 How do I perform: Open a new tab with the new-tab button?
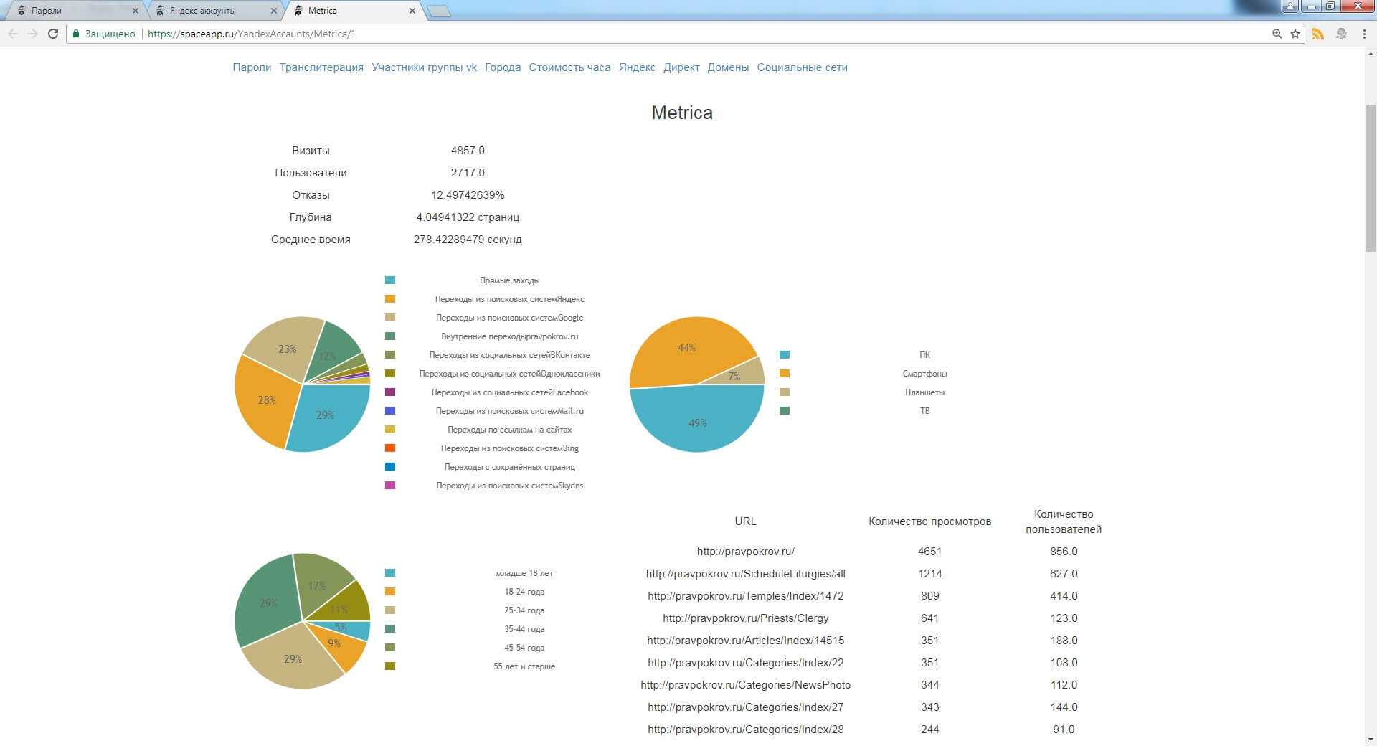click(438, 11)
